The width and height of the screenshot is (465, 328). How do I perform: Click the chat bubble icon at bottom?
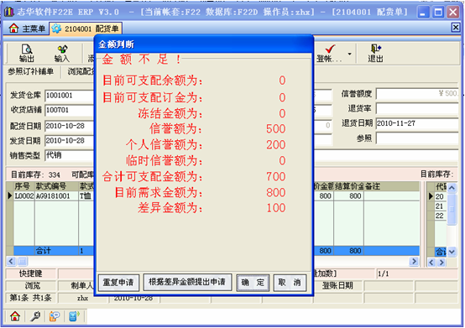(55, 316)
